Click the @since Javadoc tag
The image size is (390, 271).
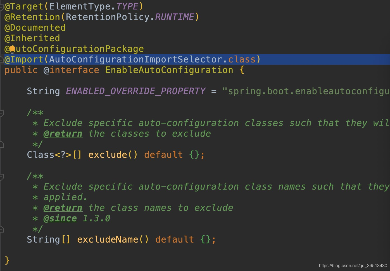click(60, 218)
